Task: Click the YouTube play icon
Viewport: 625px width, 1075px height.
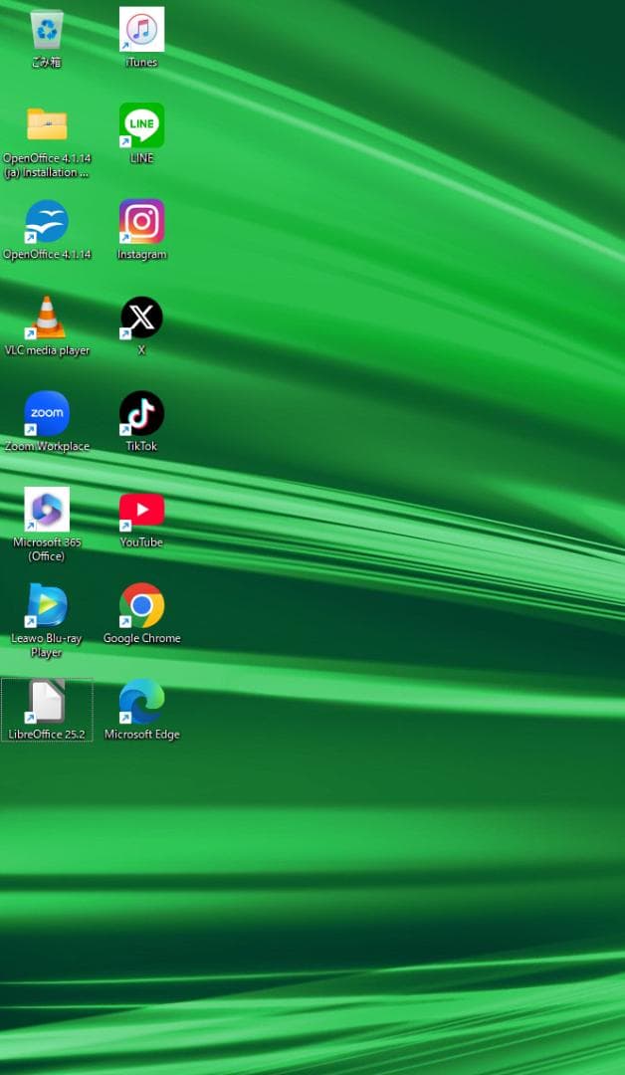Action: pyautogui.click(x=141, y=510)
